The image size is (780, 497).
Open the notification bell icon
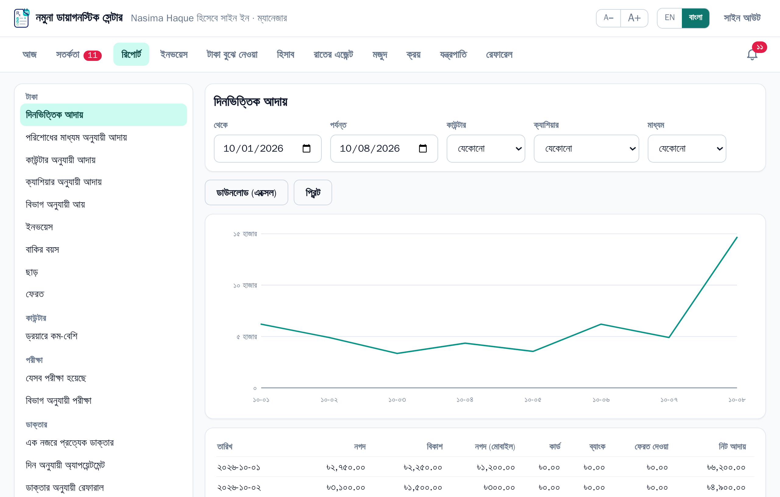752,55
